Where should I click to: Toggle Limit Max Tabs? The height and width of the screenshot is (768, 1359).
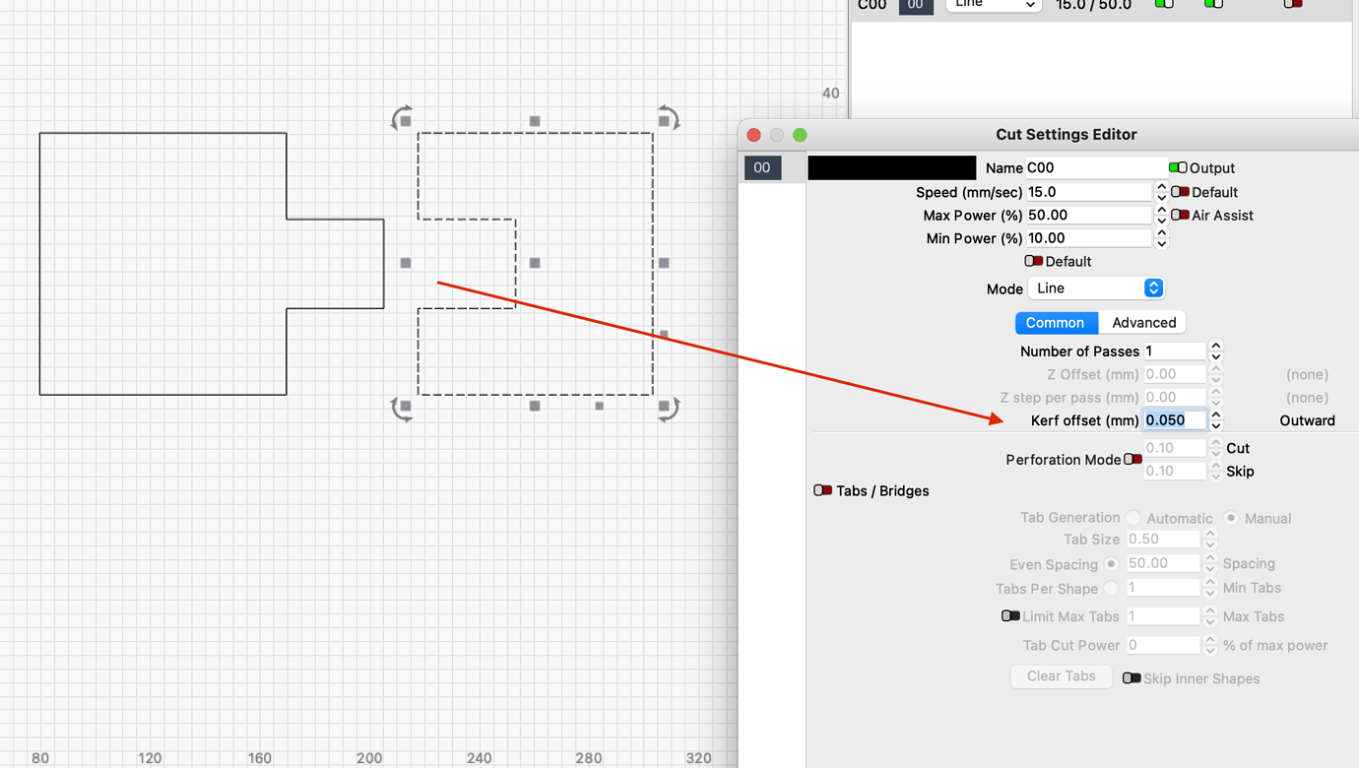coord(1011,615)
